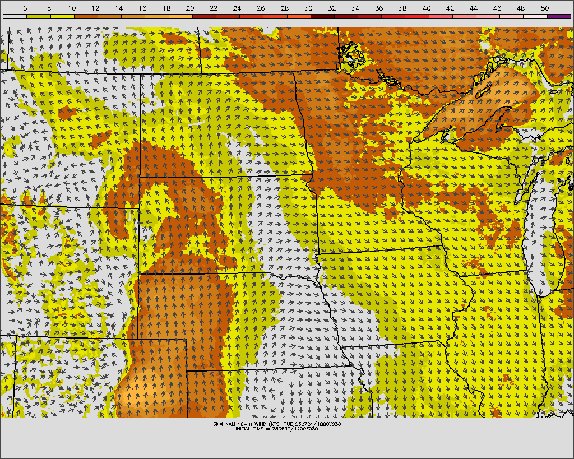This screenshot has height=459, width=574.
Task: Click the dark maroon swatch between 30 and 32
Action: [322, 16]
